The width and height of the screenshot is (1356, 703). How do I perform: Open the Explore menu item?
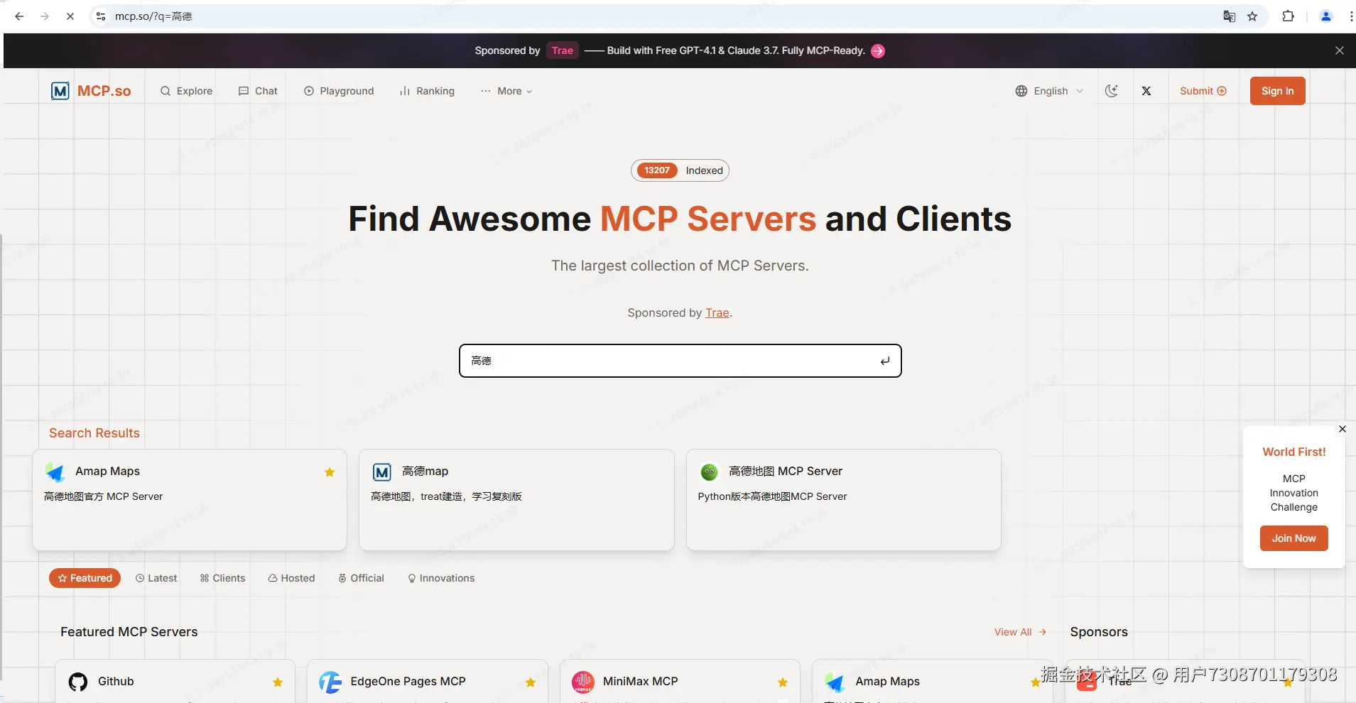click(186, 91)
